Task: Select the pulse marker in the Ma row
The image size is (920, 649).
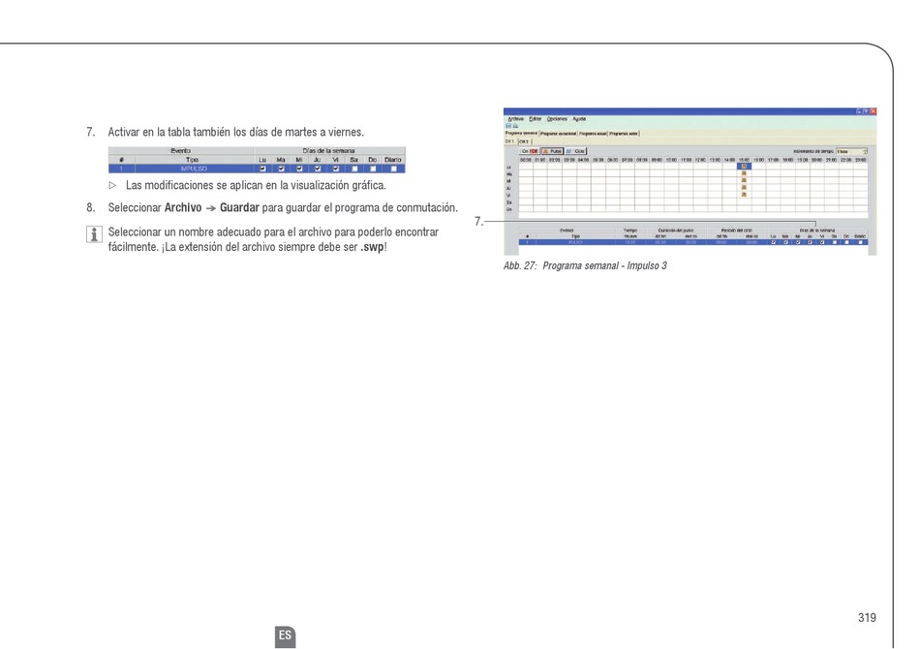Action: coord(744,173)
